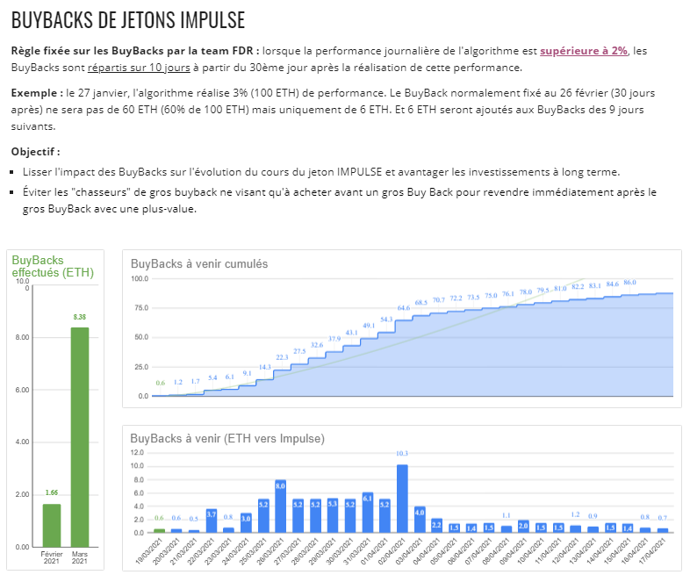Click the 2.2 bar for 04/04/2021

click(x=437, y=526)
